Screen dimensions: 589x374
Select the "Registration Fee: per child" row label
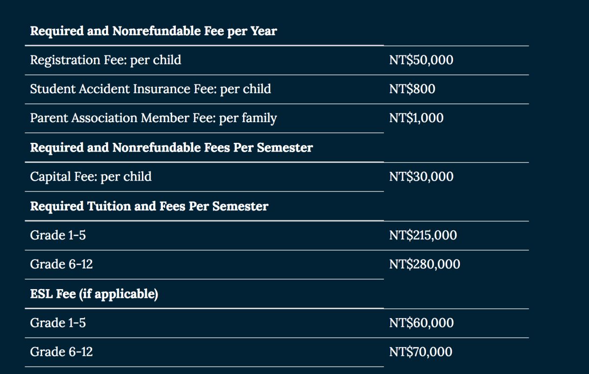[106, 60]
